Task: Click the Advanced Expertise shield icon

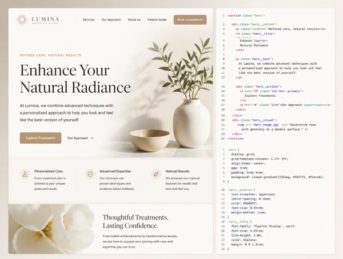Action: click(90, 174)
